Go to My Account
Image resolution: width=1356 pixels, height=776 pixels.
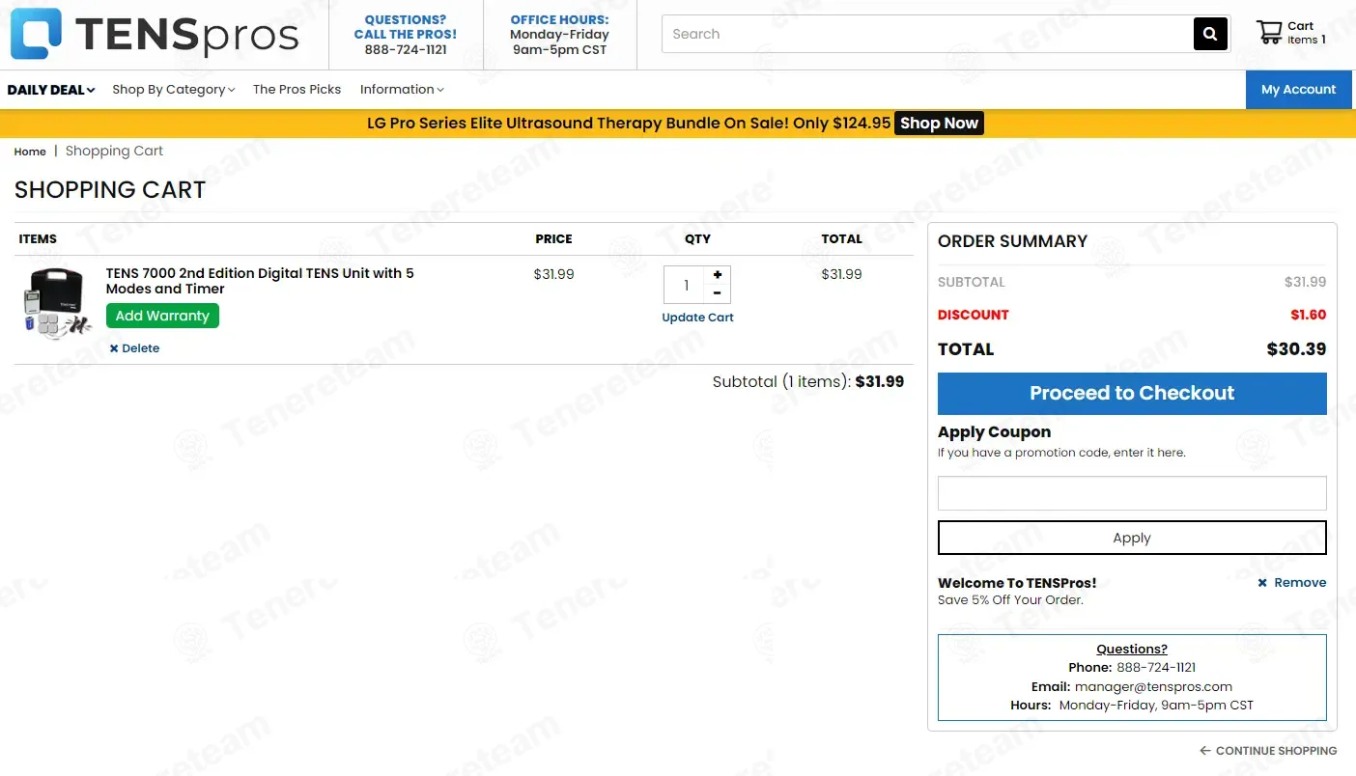pyautogui.click(x=1298, y=90)
